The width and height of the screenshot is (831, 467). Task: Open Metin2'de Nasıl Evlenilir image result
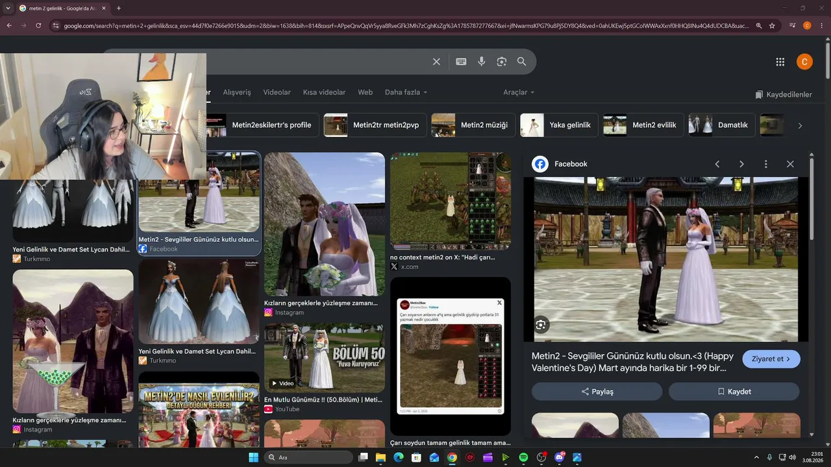[x=199, y=409]
